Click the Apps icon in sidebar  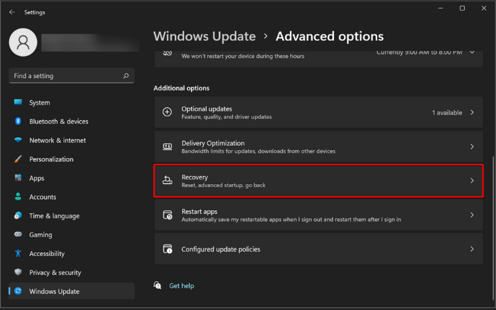(18, 178)
